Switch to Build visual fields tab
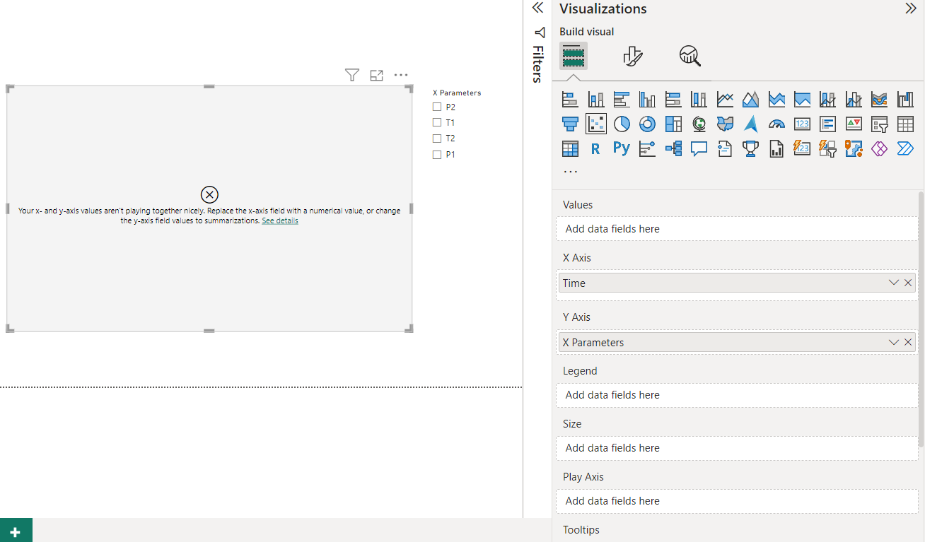This screenshot has height=542, width=925. (x=574, y=56)
